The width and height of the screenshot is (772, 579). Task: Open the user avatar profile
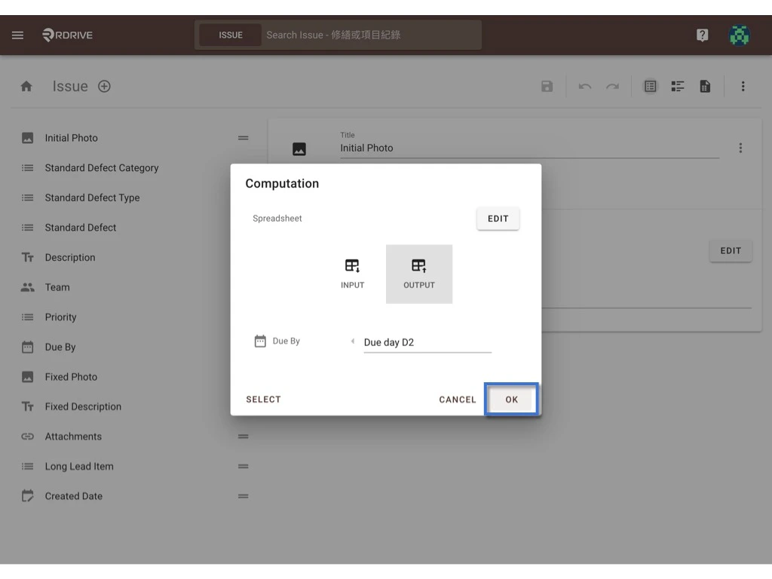(739, 35)
